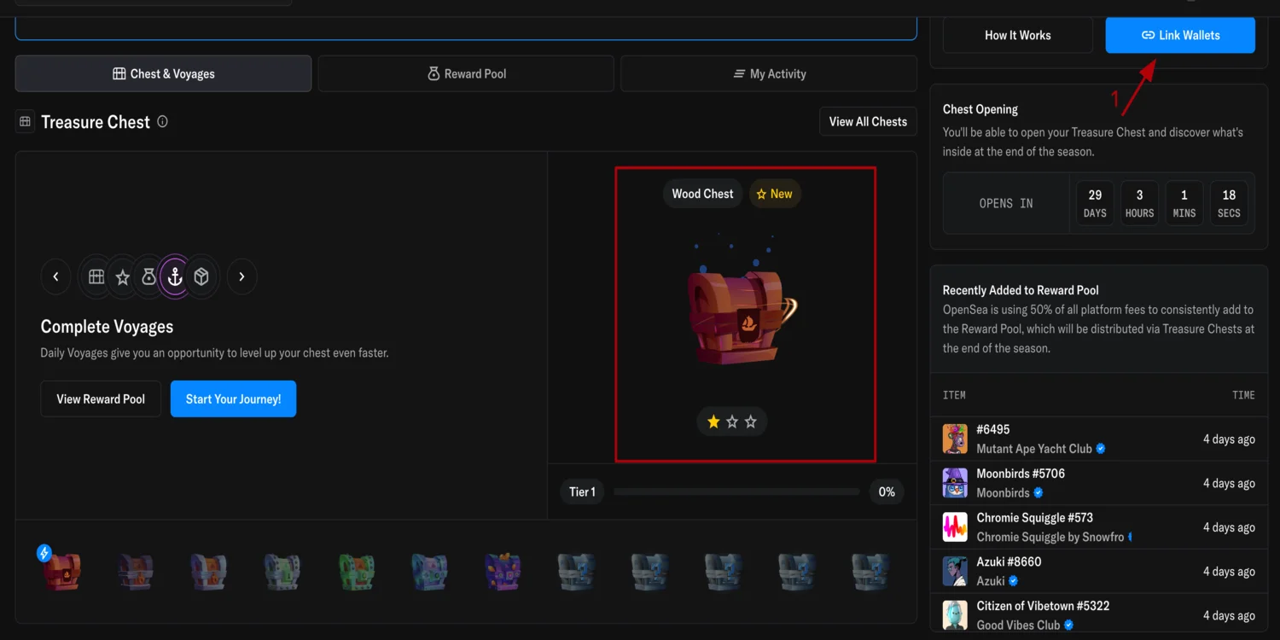The image size is (1280, 640).
Task: Click the three-star rating under Wood Chest
Action: pos(731,422)
